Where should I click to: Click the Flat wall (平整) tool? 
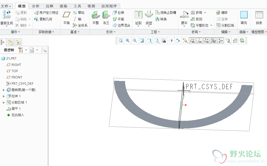click(95, 18)
